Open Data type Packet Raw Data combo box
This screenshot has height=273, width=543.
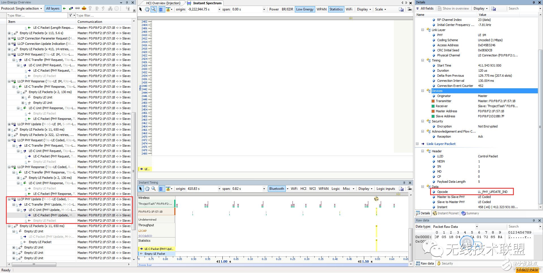click(x=455, y=226)
